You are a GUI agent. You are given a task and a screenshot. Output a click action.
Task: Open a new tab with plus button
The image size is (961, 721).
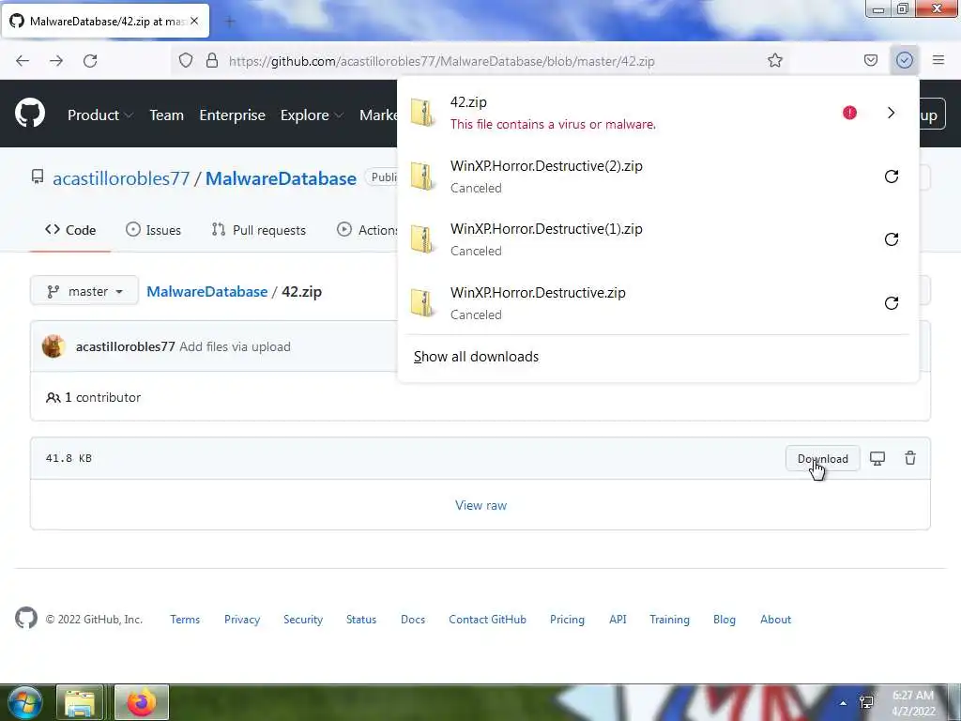[x=230, y=22]
